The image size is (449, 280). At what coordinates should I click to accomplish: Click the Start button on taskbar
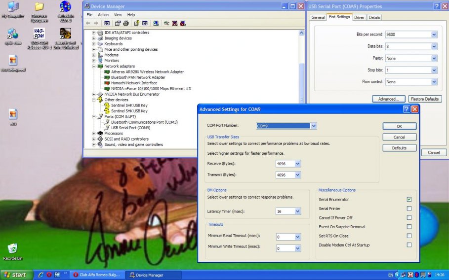pyautogui.click(x=15, y=275)
